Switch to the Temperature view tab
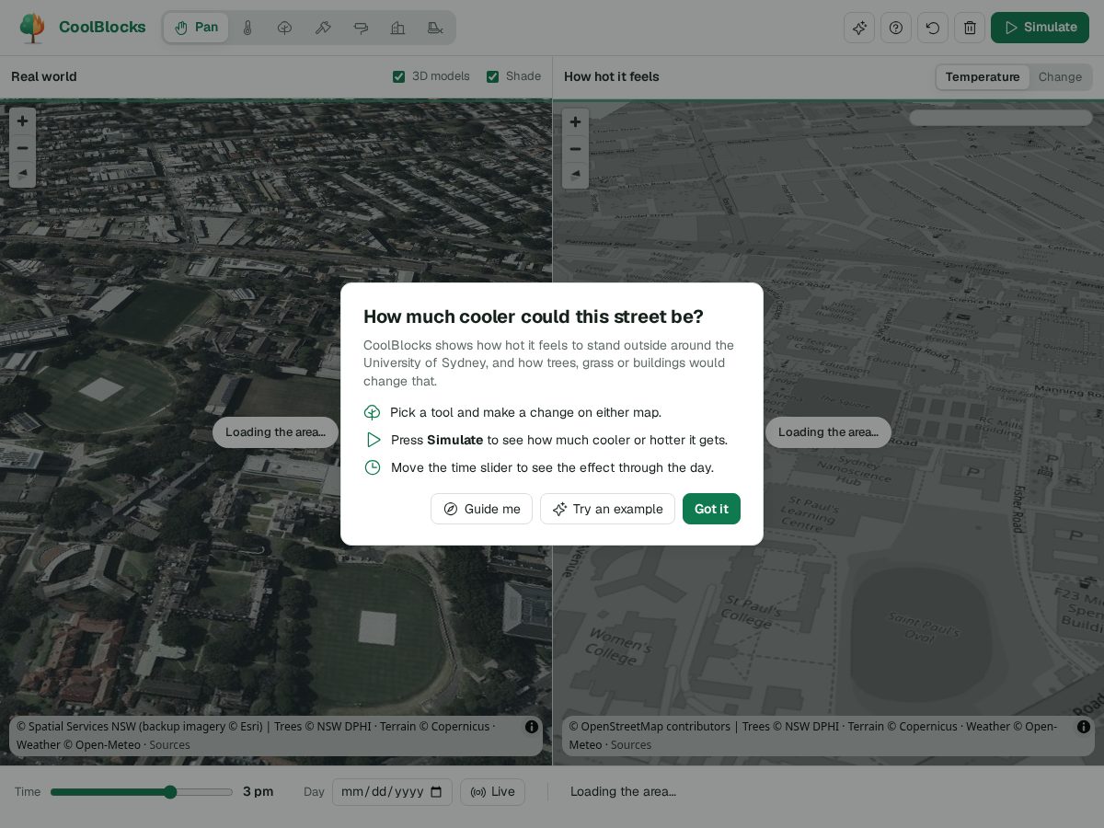The height and width of the screenshot is (828, 1104). (x=983, y=76)
